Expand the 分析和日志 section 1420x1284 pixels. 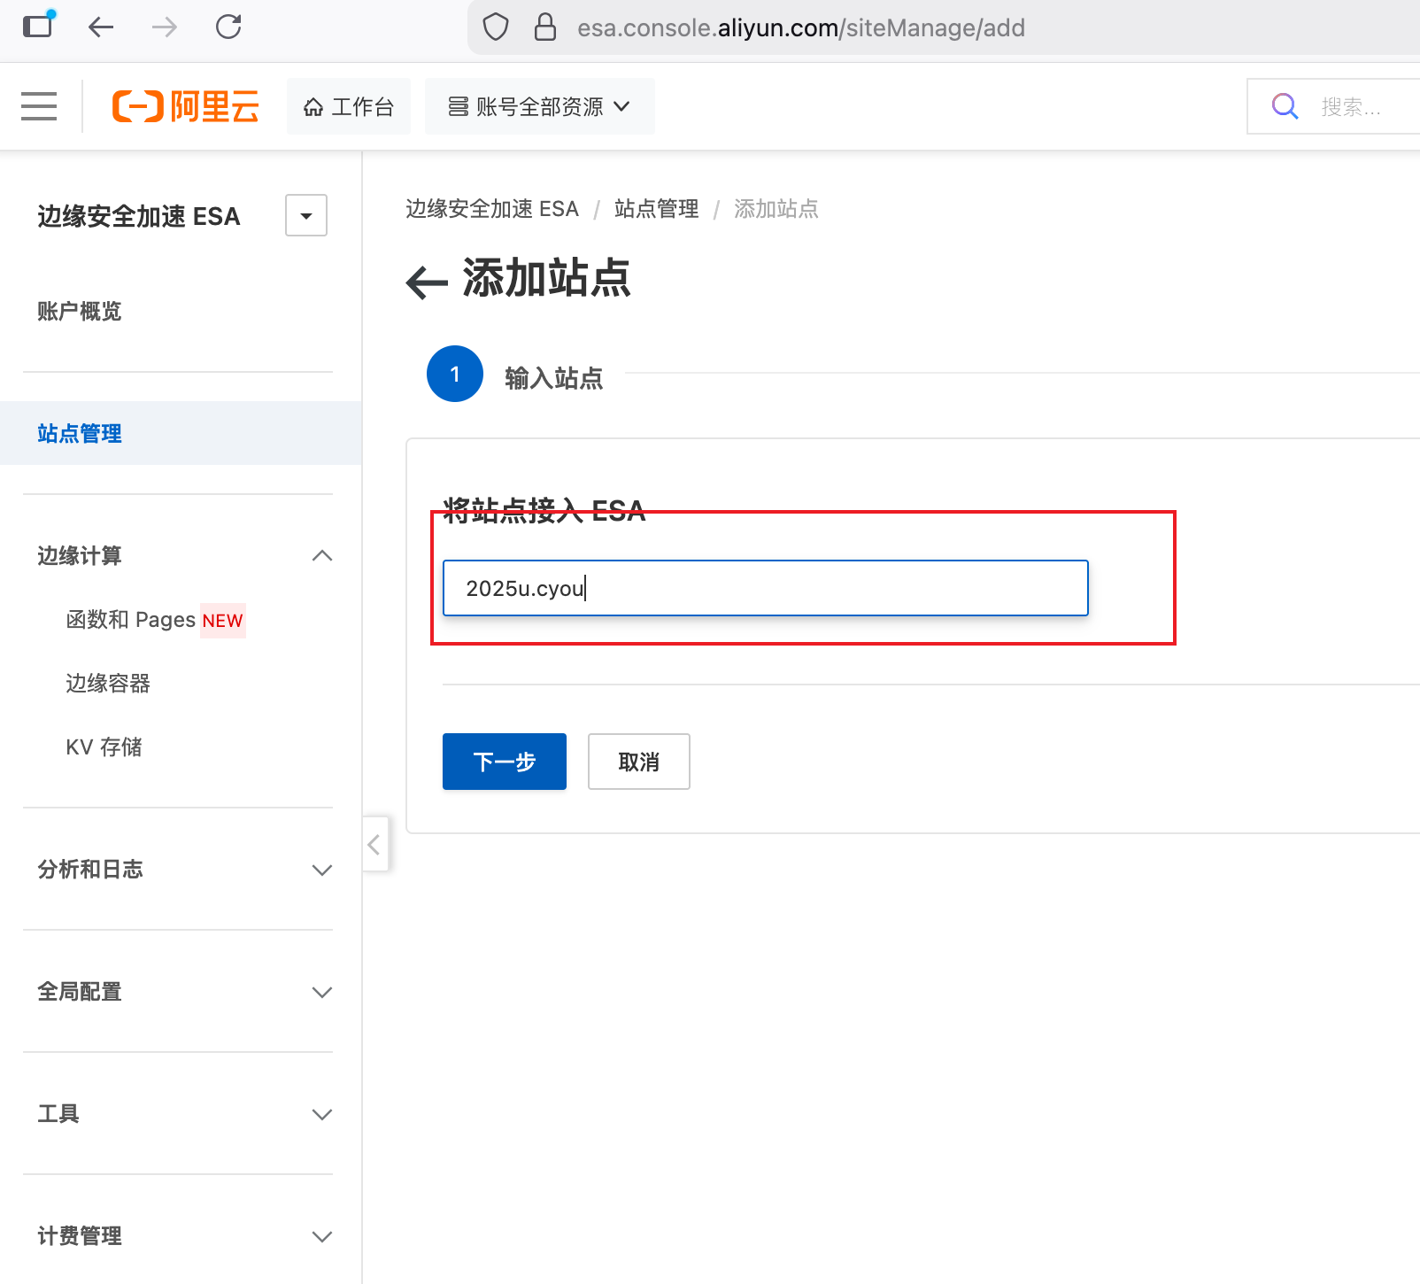tap(321, 870)
